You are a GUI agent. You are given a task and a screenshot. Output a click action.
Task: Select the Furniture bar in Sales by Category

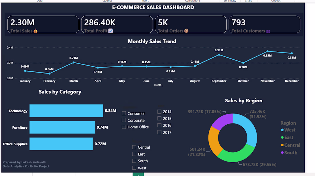(x=62, y=127)
